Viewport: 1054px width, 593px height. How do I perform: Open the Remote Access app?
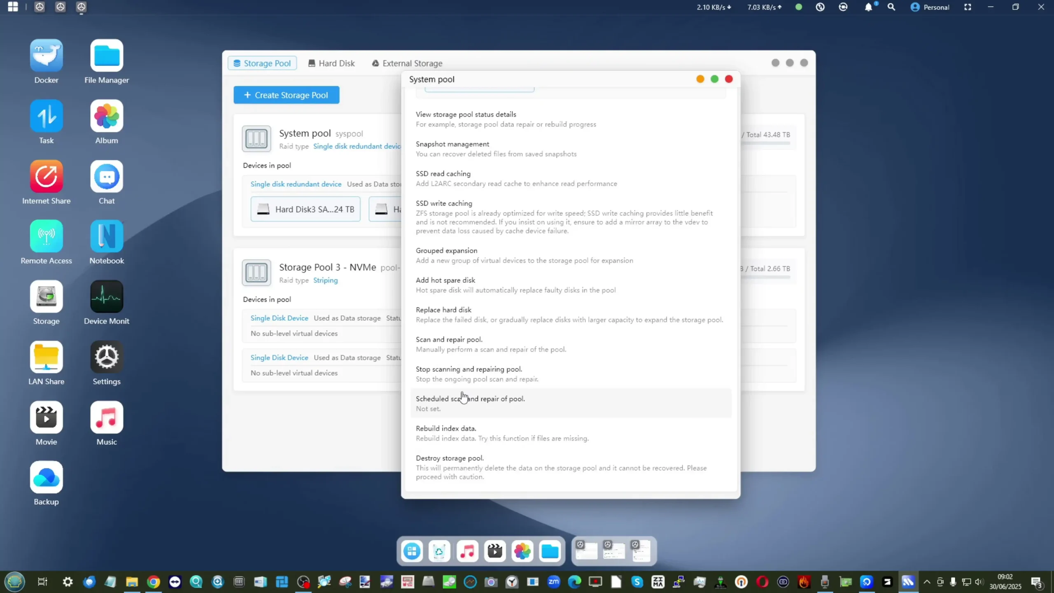pos(46,236)
